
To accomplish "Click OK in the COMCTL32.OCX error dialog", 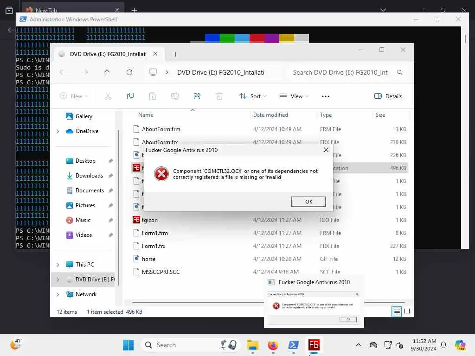I will pos(308,202).
